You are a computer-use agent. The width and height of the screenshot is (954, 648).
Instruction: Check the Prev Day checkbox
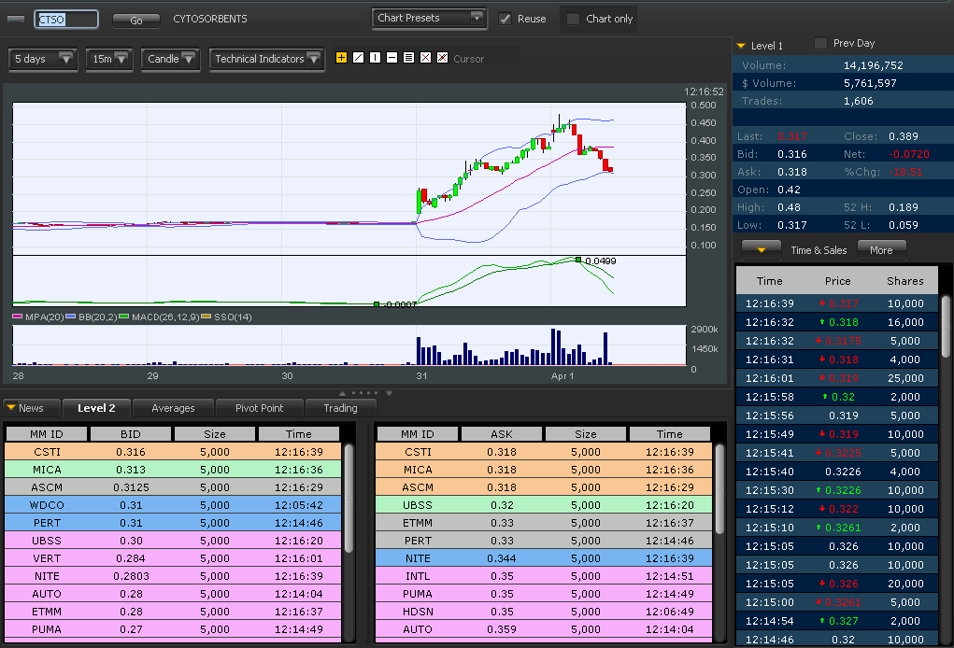pos(821,43)
